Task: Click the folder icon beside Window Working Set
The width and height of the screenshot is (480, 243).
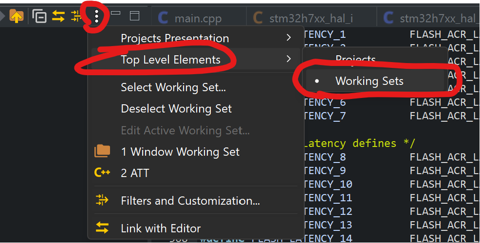Action: [x=102, y=151]
